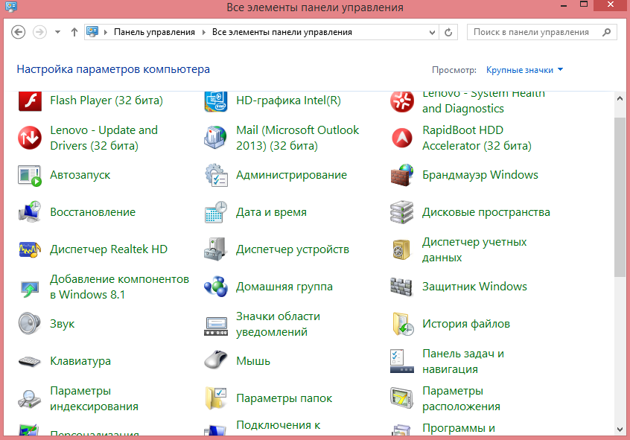
Task: Open the Дата и время link
Action: 271,212
